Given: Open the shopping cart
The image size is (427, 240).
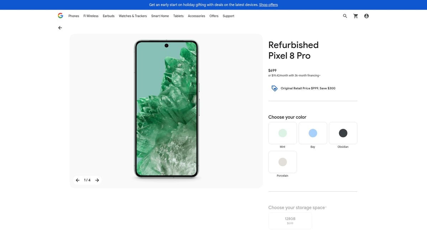Looking at the screenshot, I should coord(355,16).
